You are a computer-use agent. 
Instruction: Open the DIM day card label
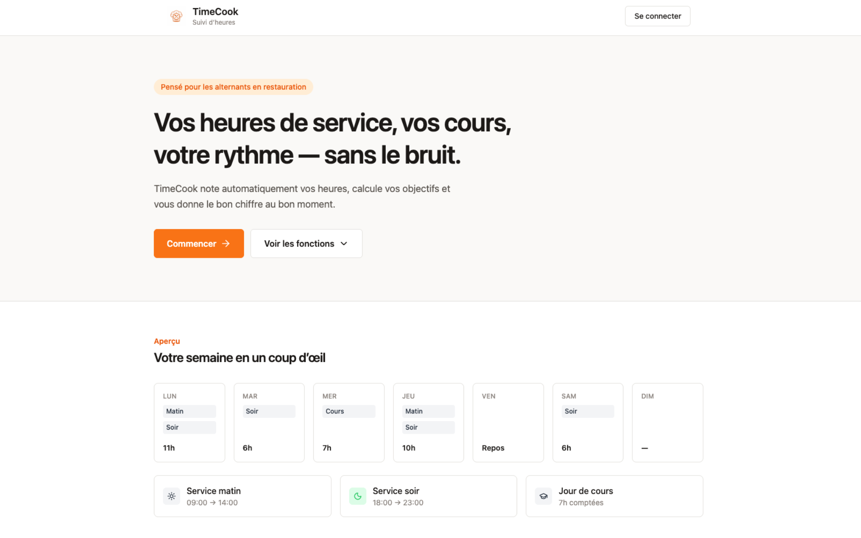point(647,396)
